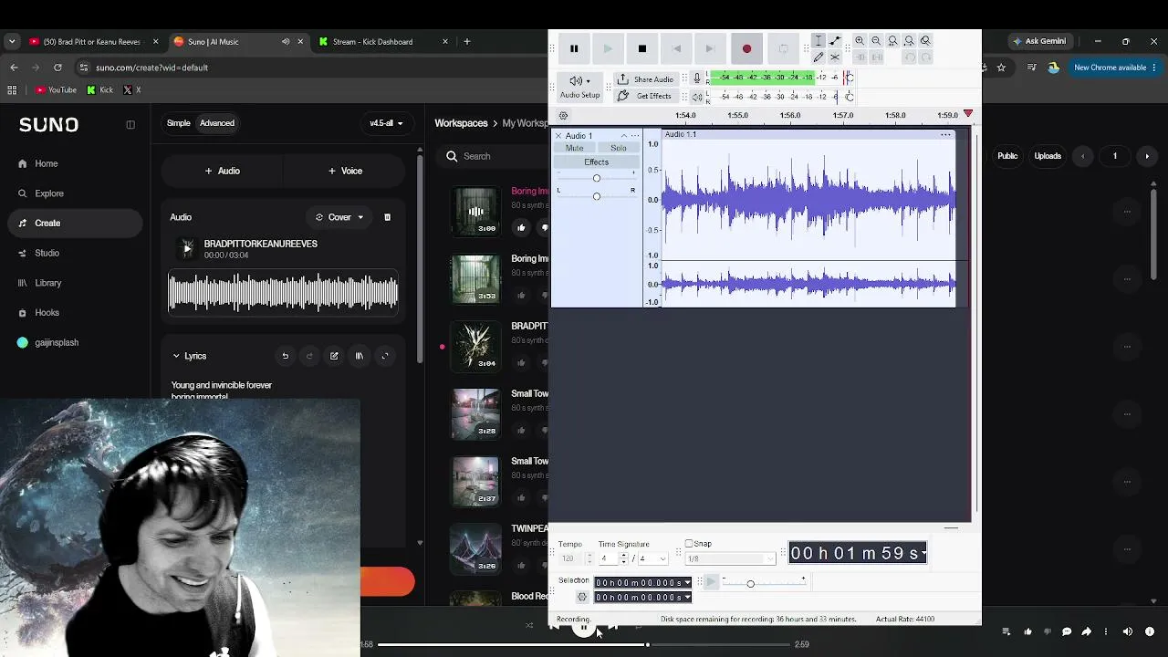Adjust the Audio 1 pan slider

point(596,196)
